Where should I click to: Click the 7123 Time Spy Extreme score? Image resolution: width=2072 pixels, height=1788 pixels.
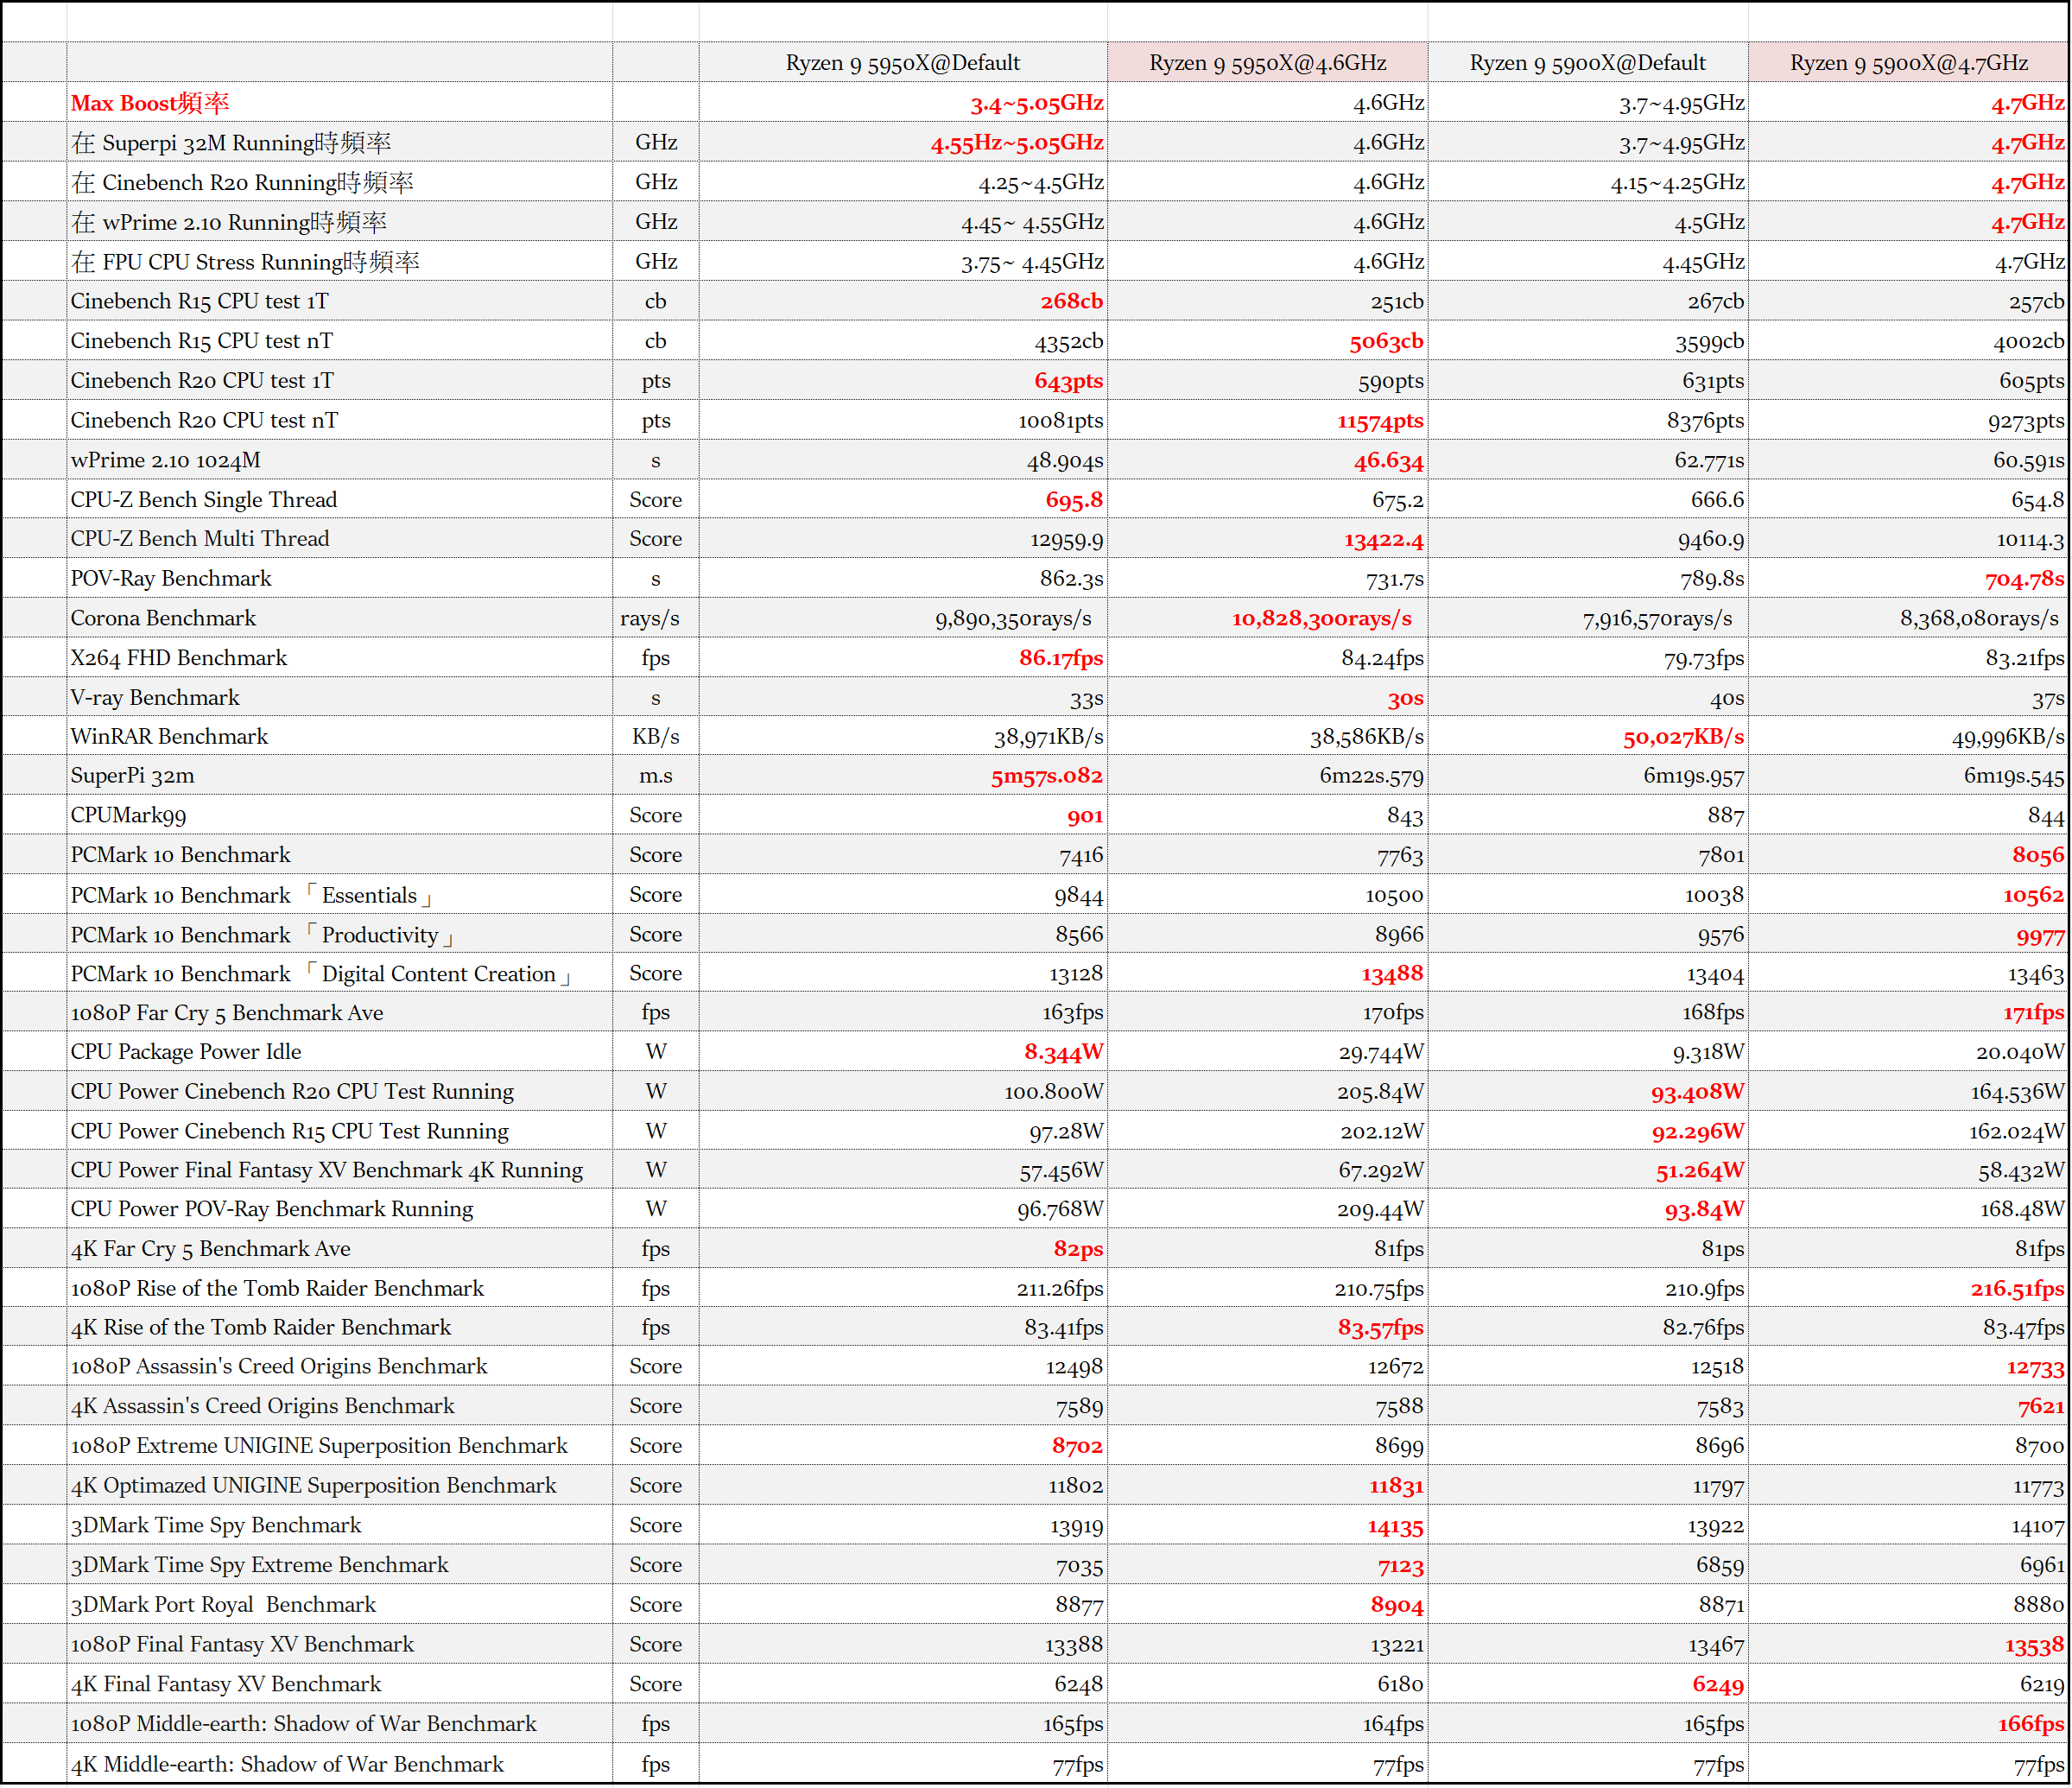click(x=1400, y=1566)
